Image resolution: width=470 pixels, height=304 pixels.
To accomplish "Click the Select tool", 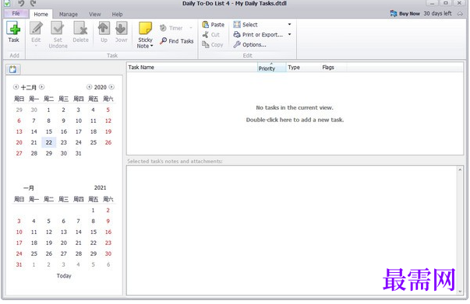I will click(x=246, y=25).
